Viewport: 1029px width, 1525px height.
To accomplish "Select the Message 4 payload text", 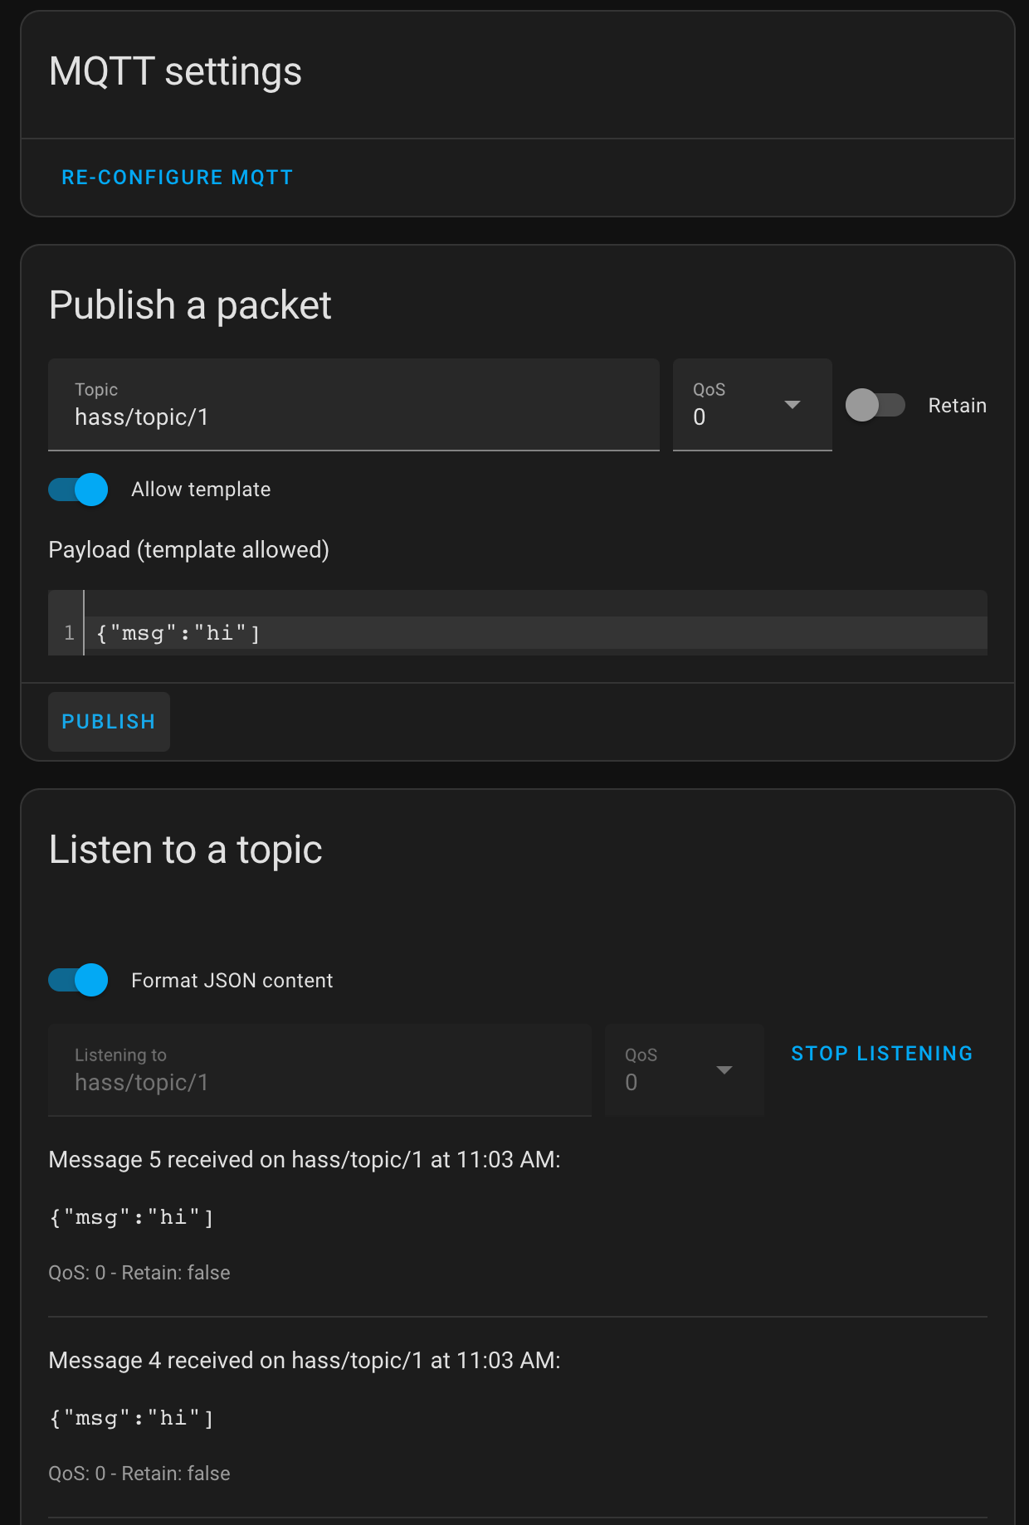I will pyautogui.click(x=132, y=1417).
